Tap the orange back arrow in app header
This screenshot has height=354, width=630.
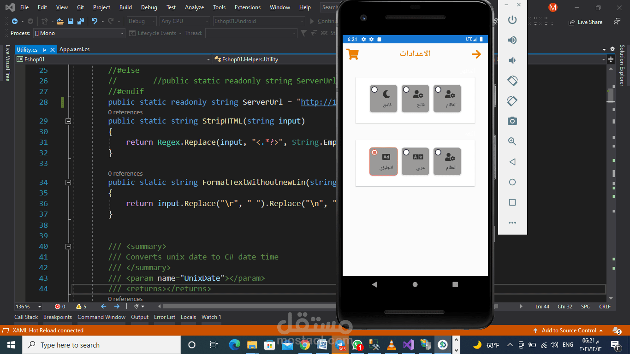[x=476, y=54]
